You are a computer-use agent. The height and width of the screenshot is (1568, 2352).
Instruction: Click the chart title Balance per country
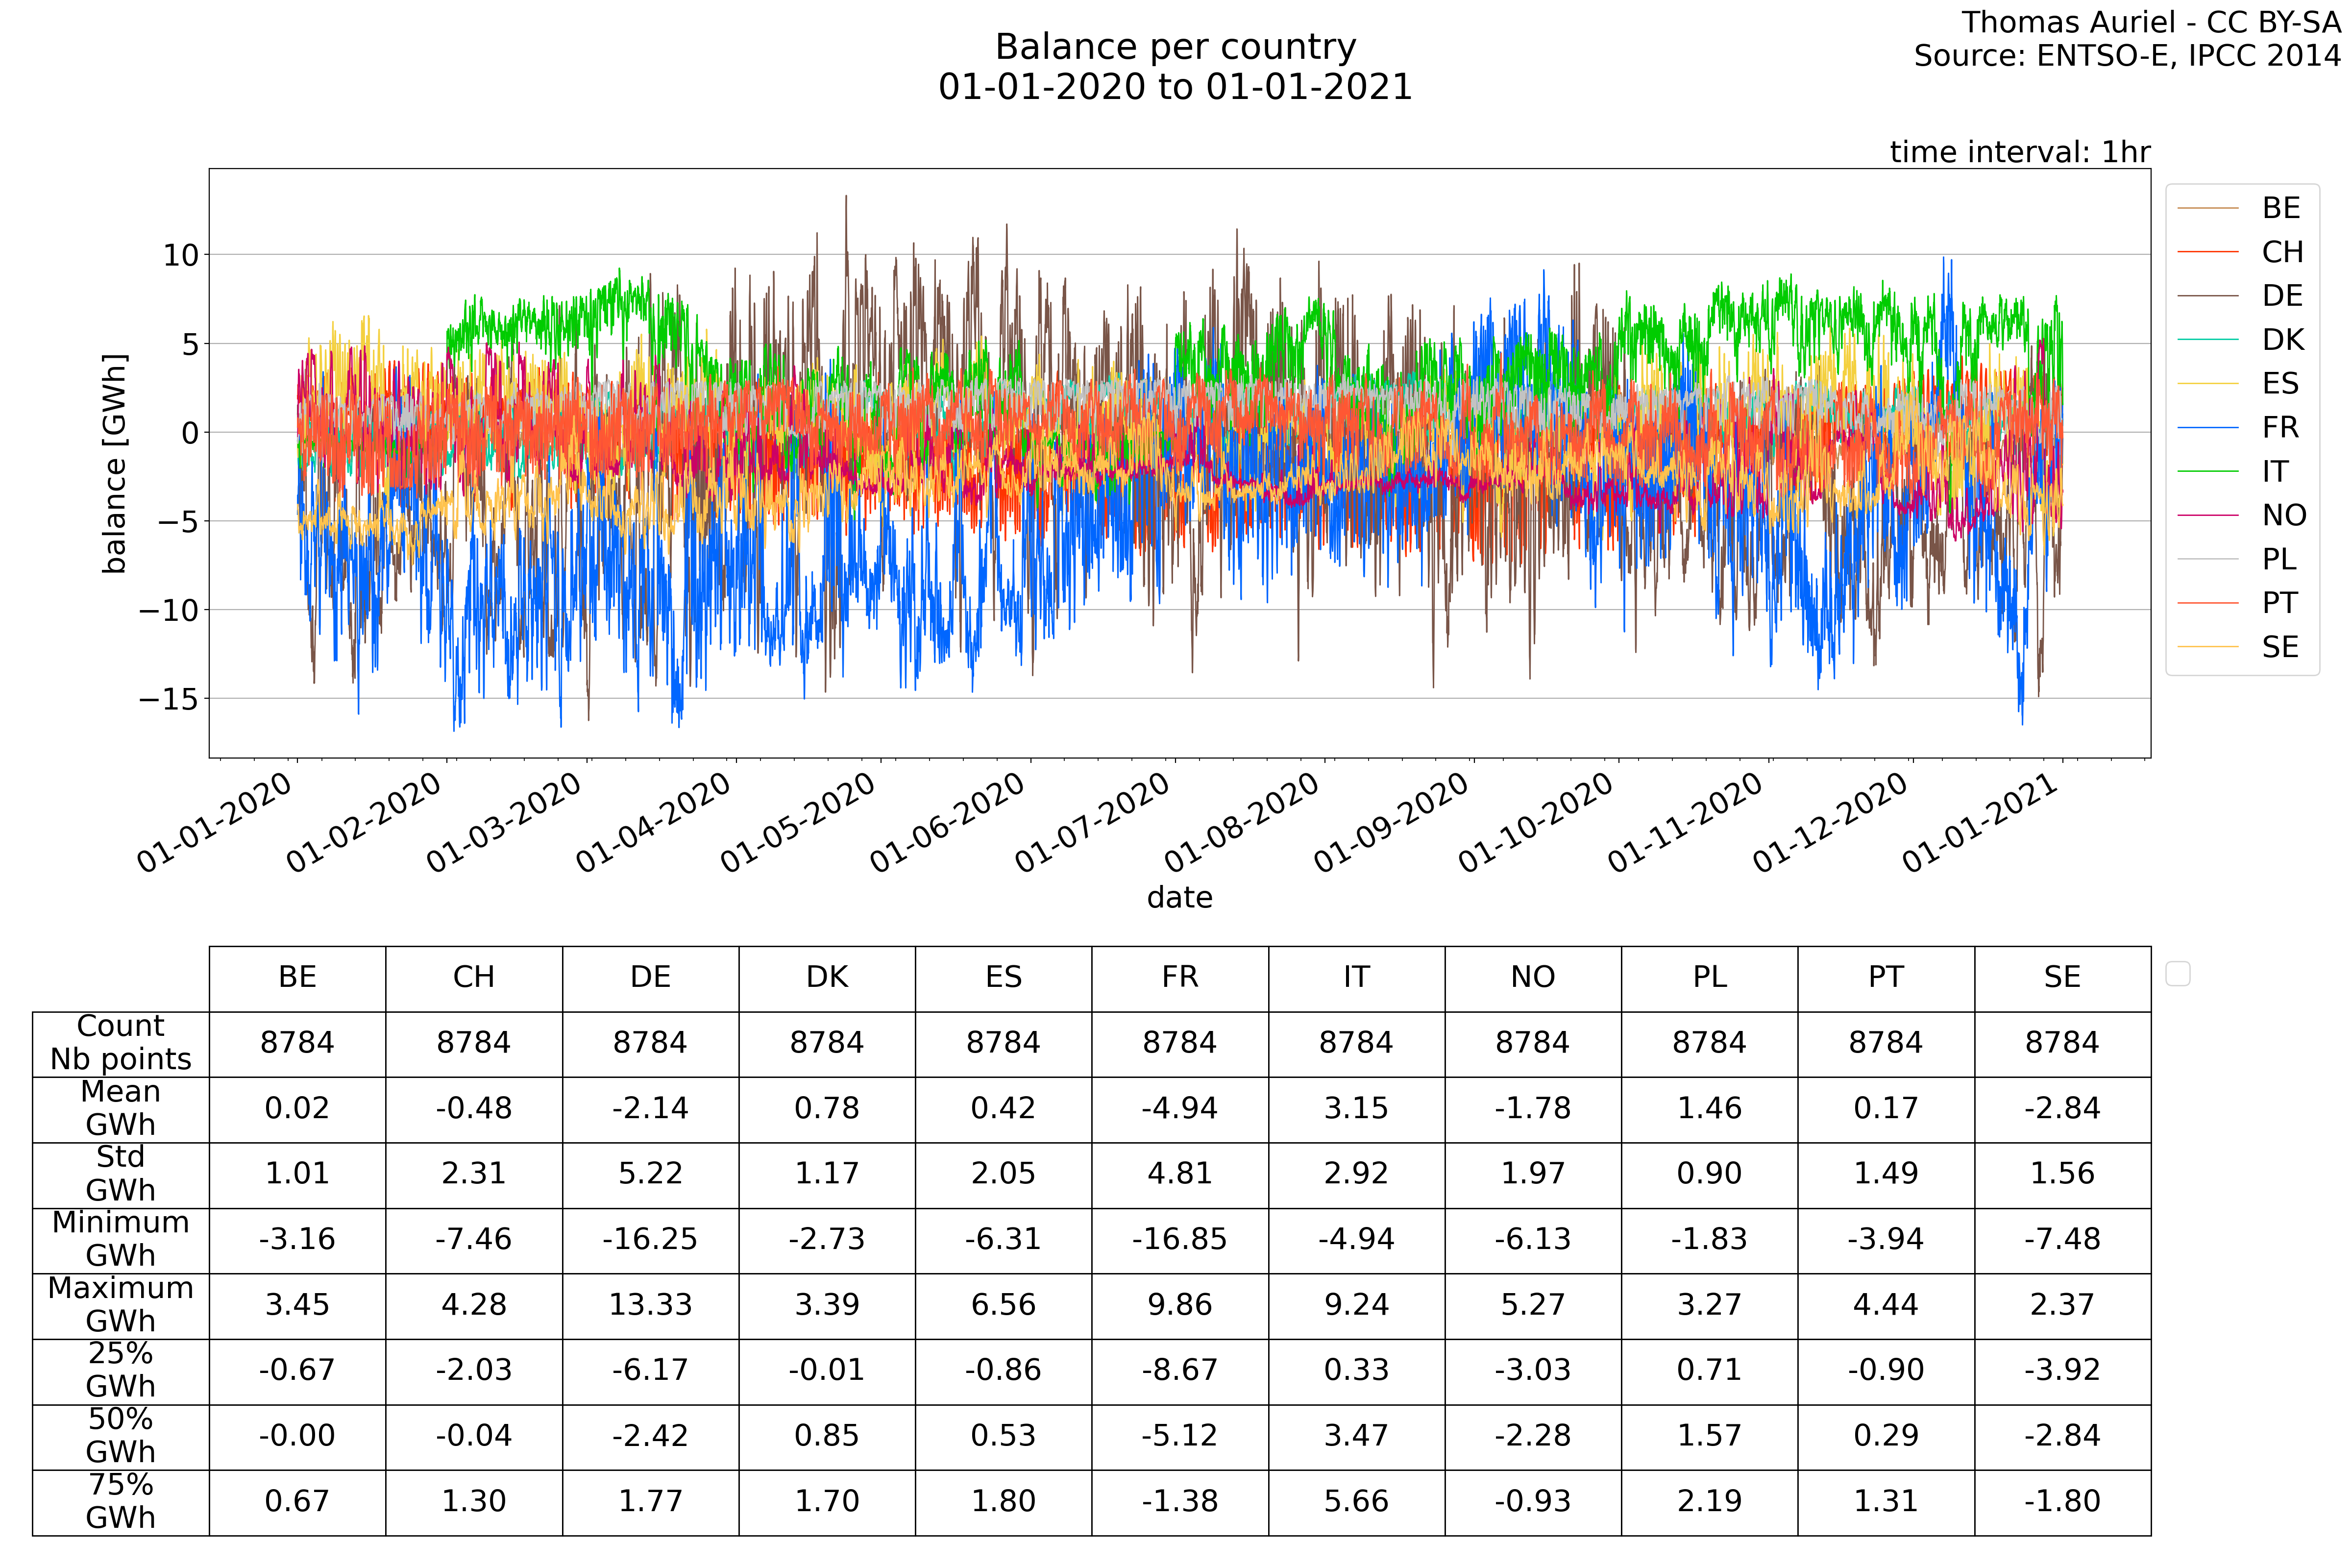1175,47
